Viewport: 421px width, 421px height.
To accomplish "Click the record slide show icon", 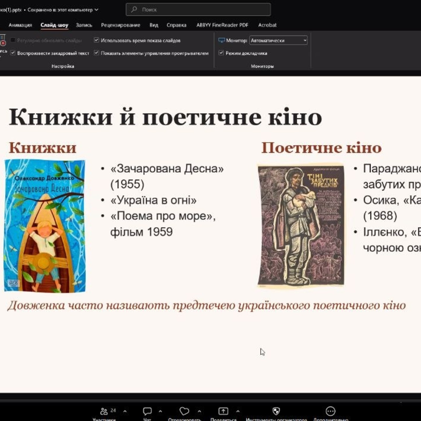I will pos(3,40).
